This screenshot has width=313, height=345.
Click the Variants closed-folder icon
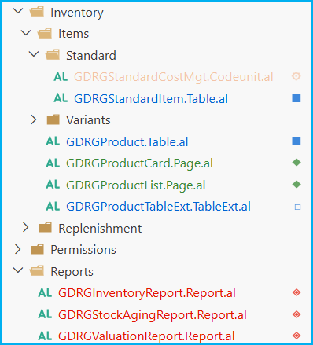pyautogui.click(x=53, y=119)
